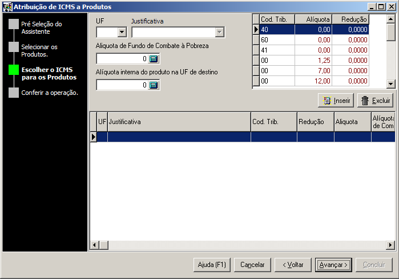Click Aliquota column header in lower grid
Viewport: 399px width, 279px height.
point(353,122)
